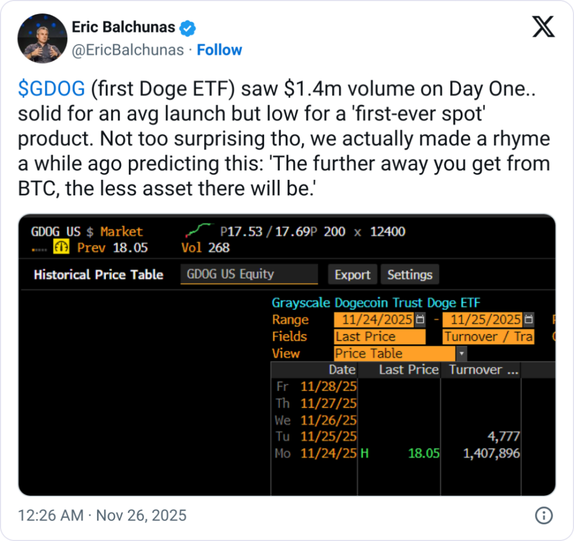Click the green intraday sparkline in the quote header

click(199, 230)
